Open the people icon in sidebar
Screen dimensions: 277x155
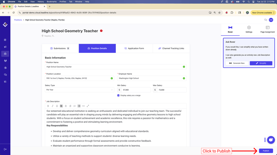pos(5,61)
